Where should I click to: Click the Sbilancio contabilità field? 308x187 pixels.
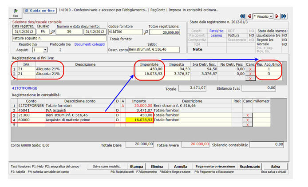tap(267, 144)
